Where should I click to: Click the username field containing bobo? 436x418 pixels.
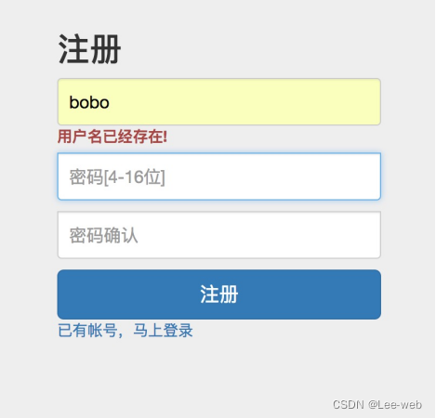pyautogui.click(x=219, y=102)
